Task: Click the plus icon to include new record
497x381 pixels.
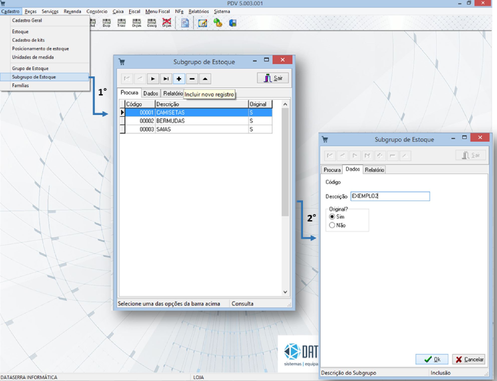Action: pyautogui.click(x=179, y=79)
